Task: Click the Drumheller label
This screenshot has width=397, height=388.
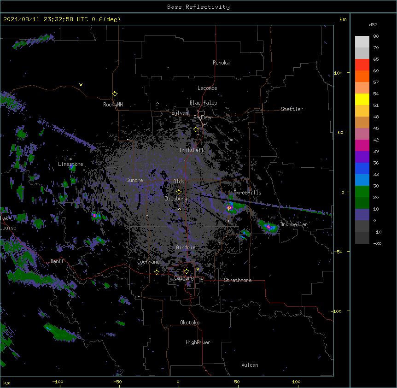Action: [294, 224]
